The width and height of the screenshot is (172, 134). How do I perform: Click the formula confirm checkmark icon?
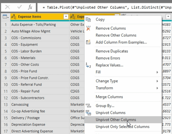click(x=19, y=7)
